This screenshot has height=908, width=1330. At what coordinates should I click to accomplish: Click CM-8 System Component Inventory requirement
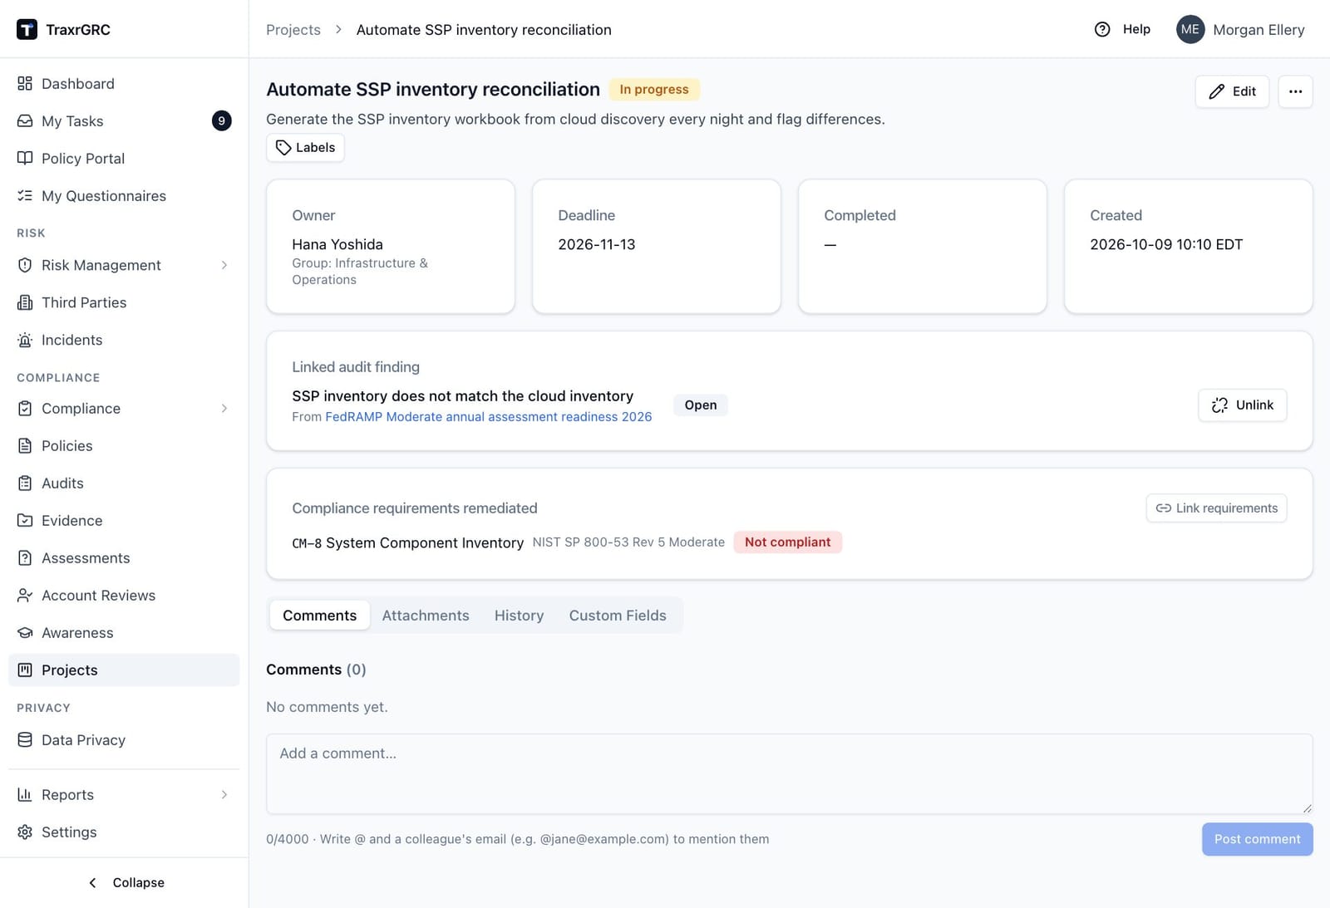[407, 542]
